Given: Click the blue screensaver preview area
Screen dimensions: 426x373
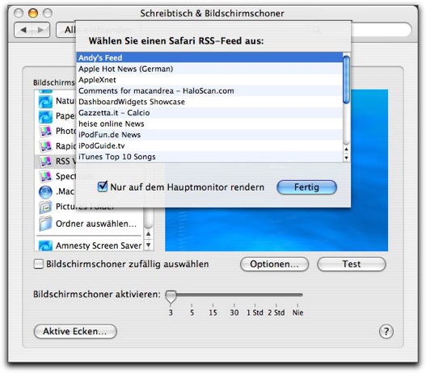Looking at the screenshot, I should (x=276, y=229).
